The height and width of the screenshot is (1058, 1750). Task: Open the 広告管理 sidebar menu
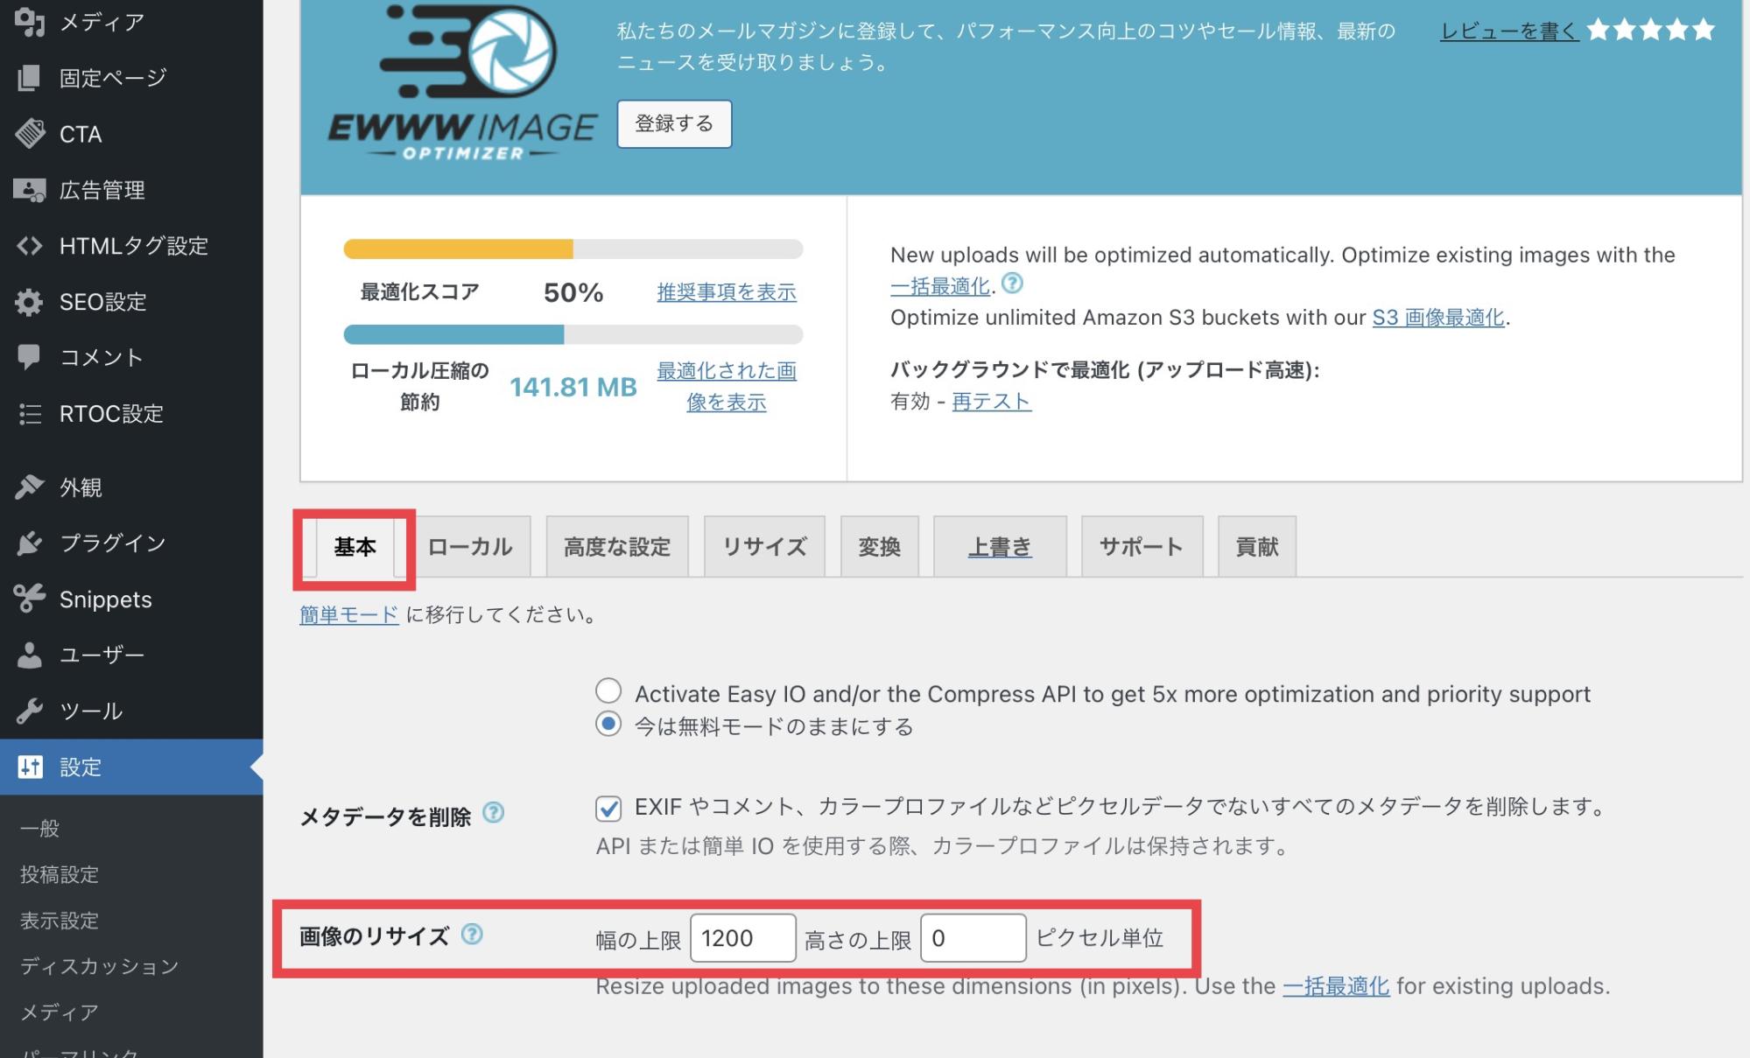131,190
